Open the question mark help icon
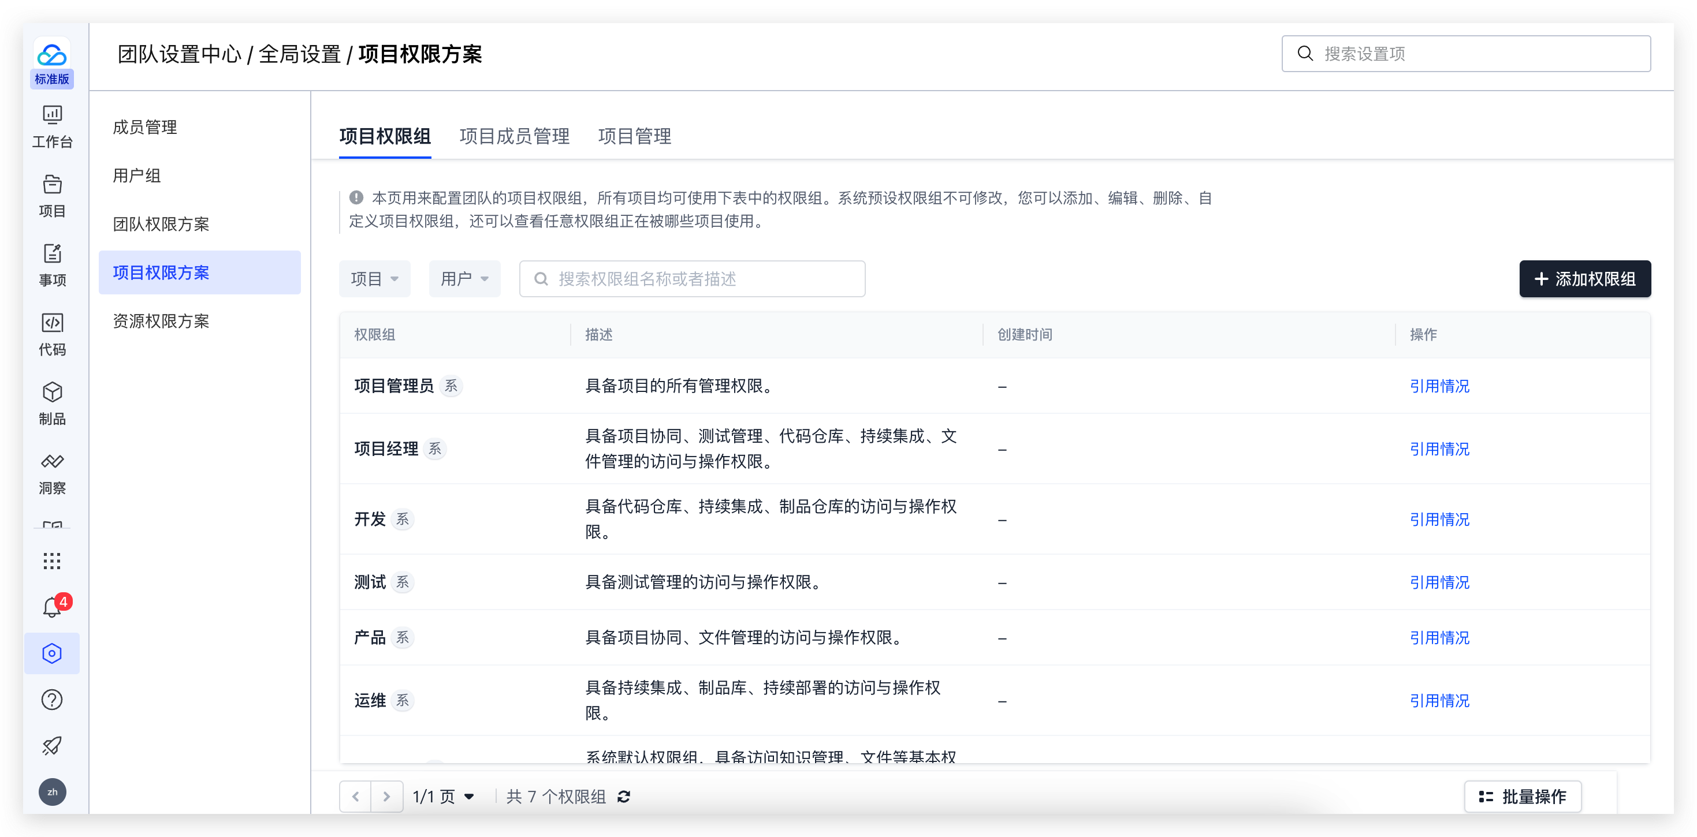The width and height of the screenshot is (1697, 837). pyautogui.click(x=52, y=700)
